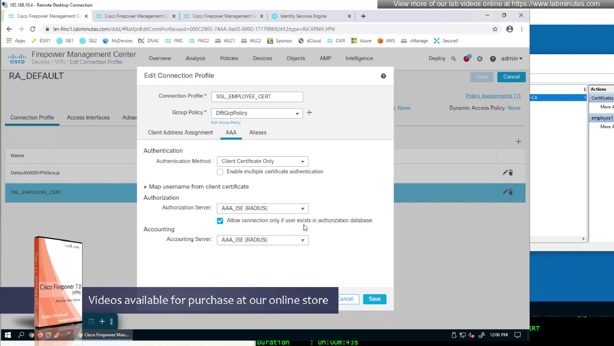Click the search magnifier in FMC header
Screen dimensions: 614x346
tap(454, 59)
